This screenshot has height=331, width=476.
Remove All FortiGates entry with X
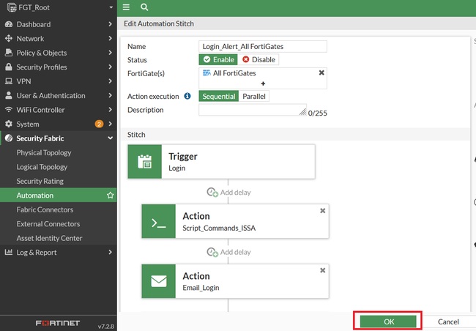(x=321, y=72)
